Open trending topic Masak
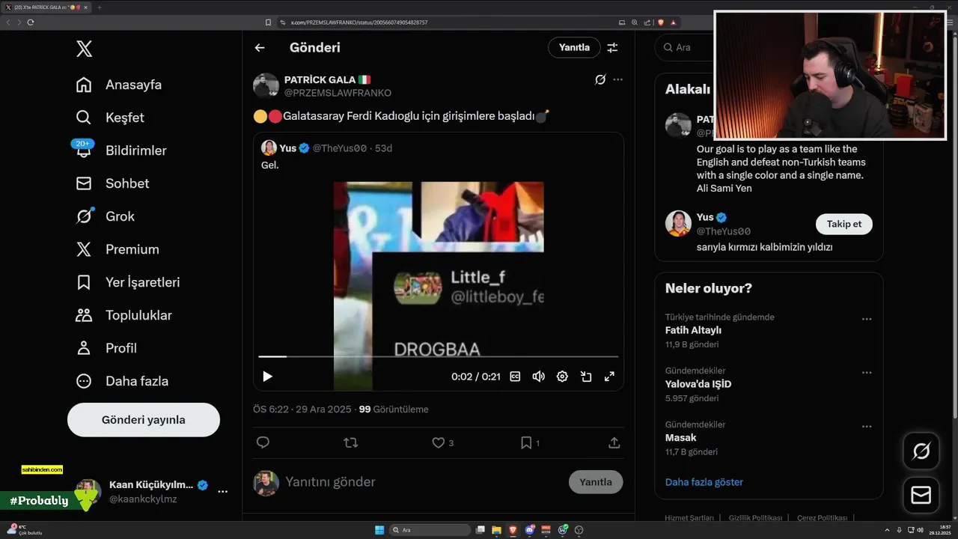The image size is (958, 539). coord(680,438)
